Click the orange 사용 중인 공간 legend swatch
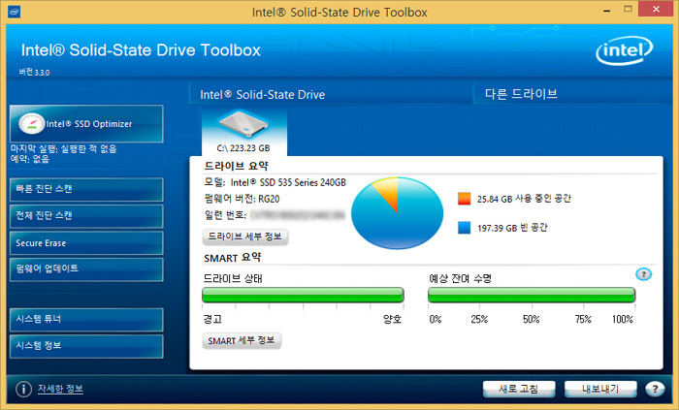 pyautogui.click(x=465, y=199)
